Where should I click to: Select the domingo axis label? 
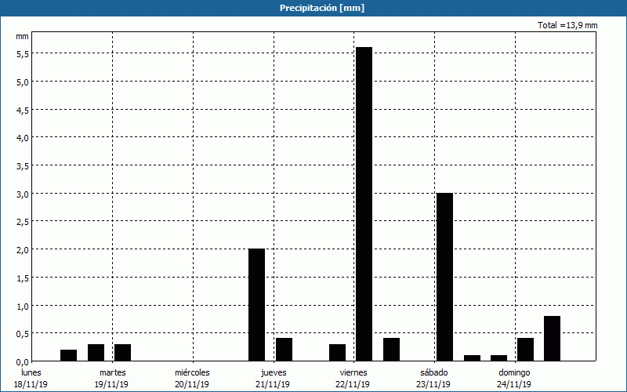[x=515, y=373]
